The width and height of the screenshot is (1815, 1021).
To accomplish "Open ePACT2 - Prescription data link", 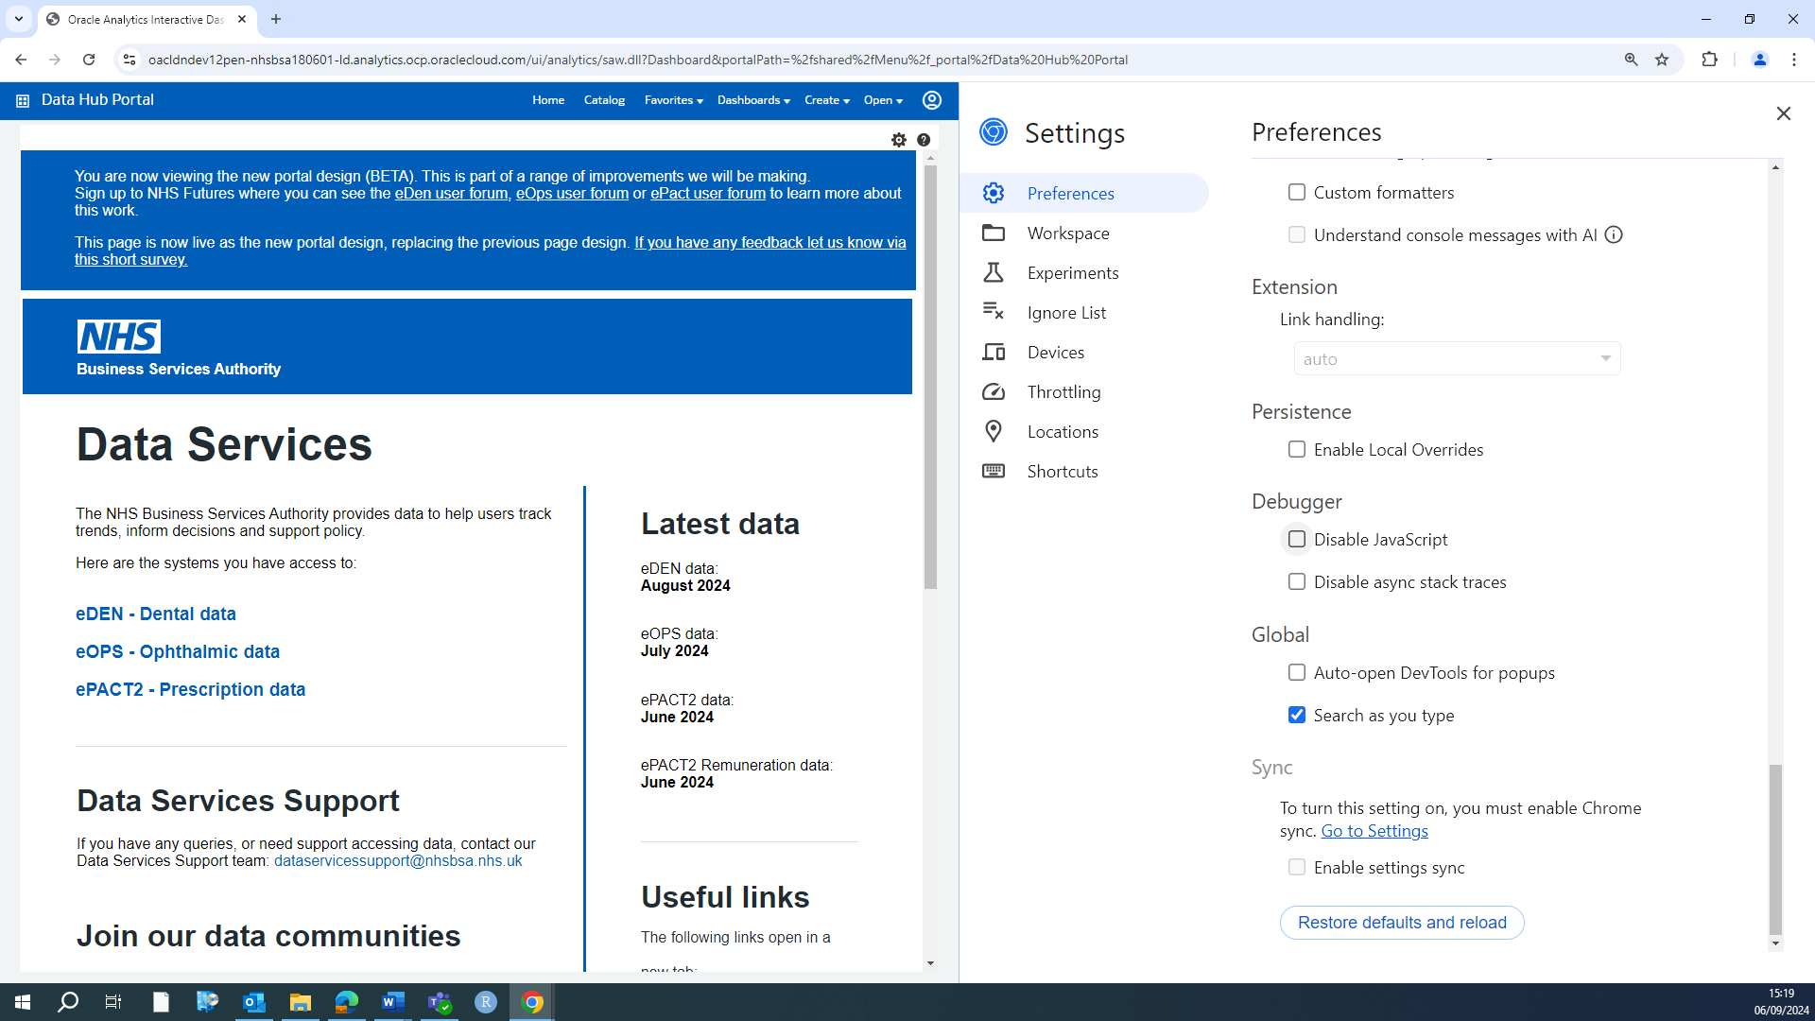I will coord(191,689).
